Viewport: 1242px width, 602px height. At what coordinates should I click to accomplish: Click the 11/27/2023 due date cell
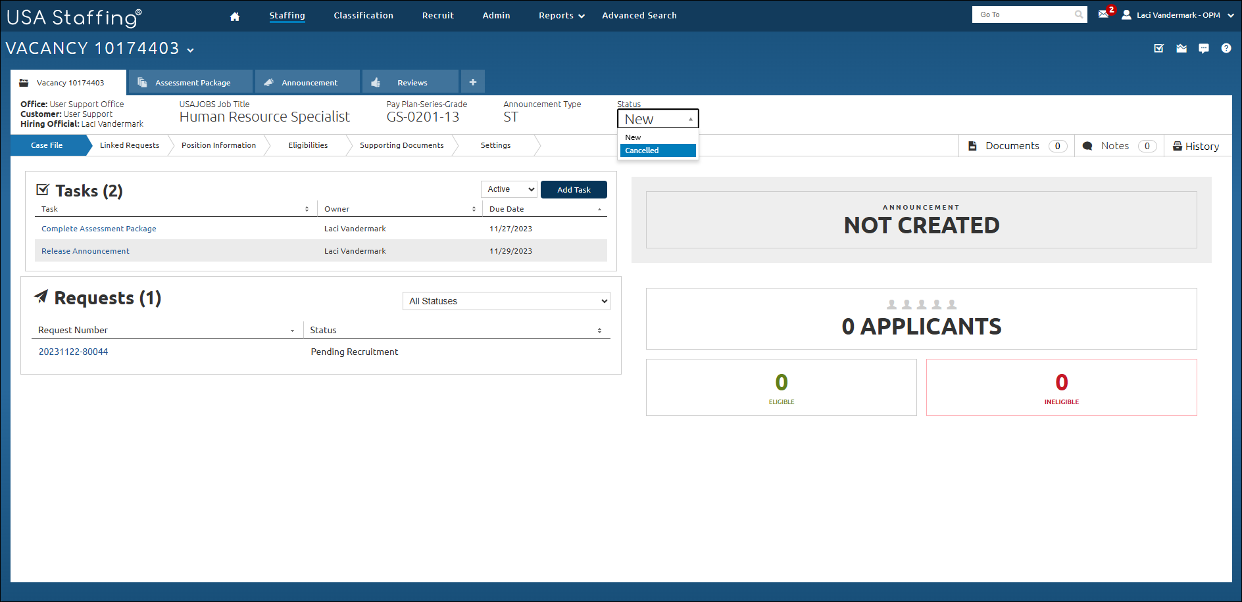(x=510, y=229)
